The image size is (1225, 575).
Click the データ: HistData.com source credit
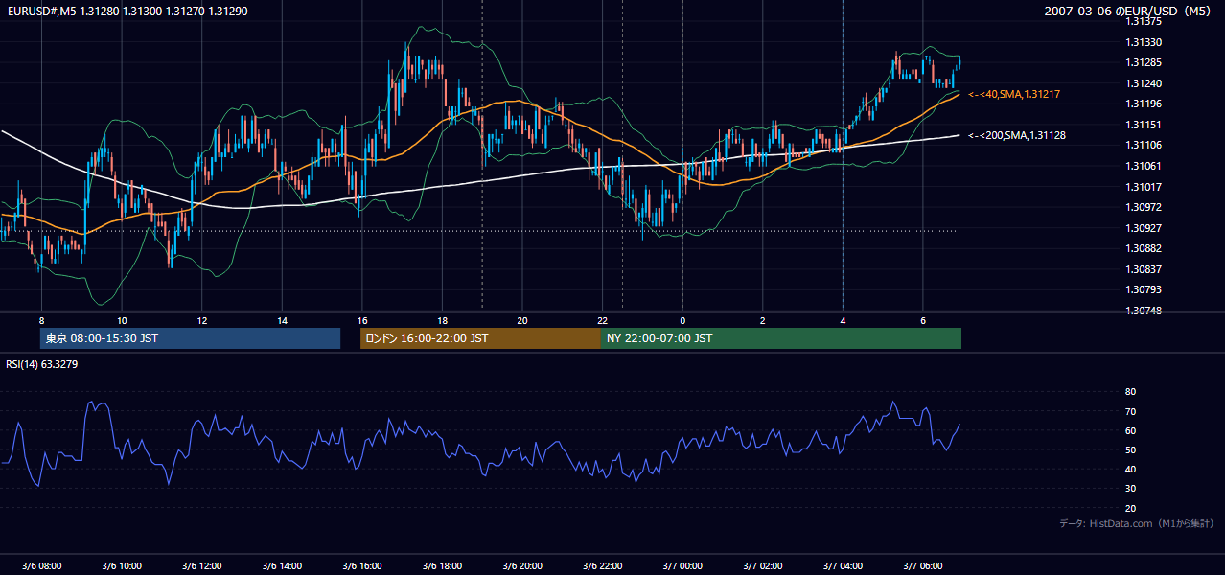[x=1137, y=523]
